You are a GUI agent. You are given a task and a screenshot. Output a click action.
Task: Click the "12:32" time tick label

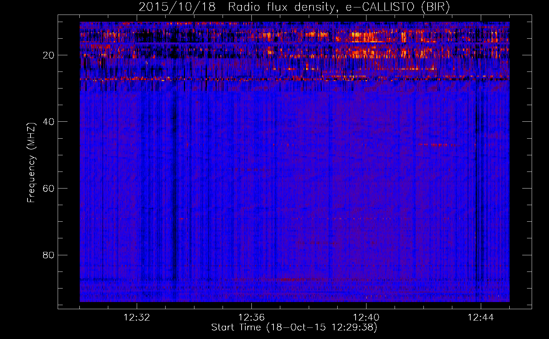(137, 317)
